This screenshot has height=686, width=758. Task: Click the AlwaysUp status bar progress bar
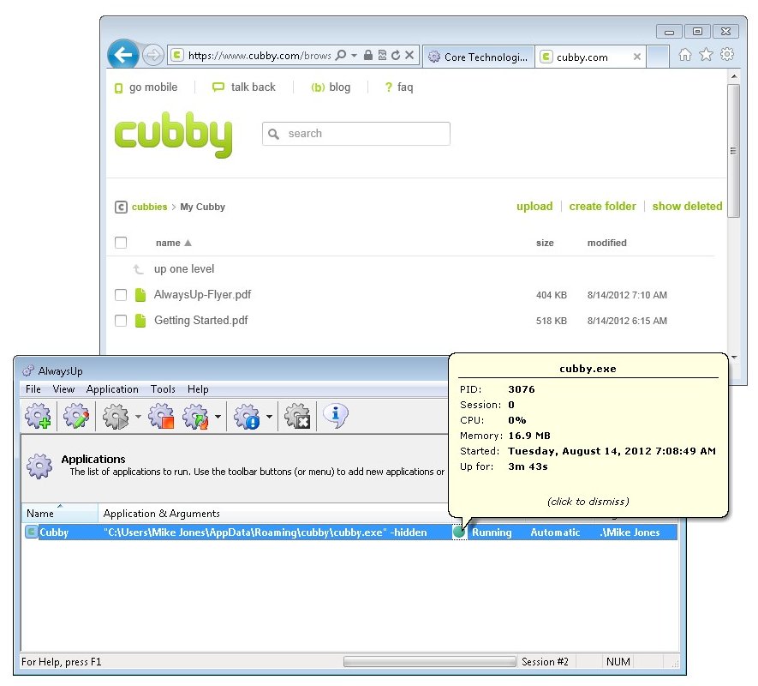pos(430,662)
